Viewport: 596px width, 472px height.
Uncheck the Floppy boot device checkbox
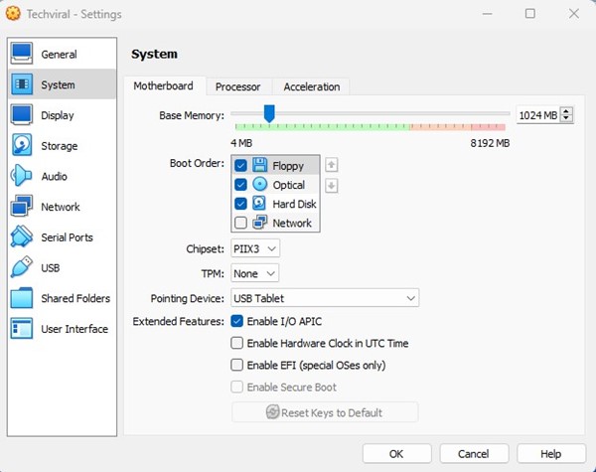(240, 166)
